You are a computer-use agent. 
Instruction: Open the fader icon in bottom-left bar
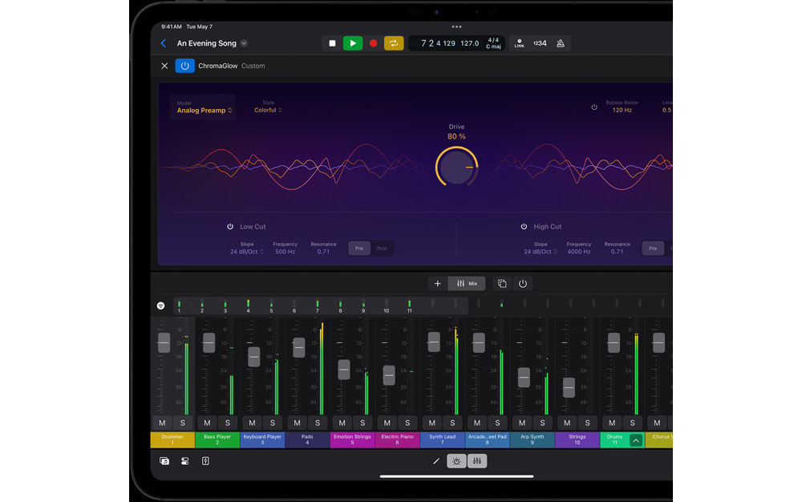click(x=205, y=461)
